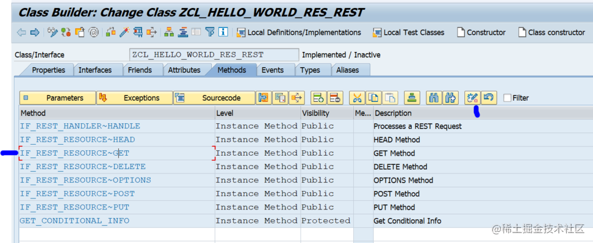Click the greyed full-screen layout icon
Viewport: 593px width, 243px height.
(x=196, y=32)
